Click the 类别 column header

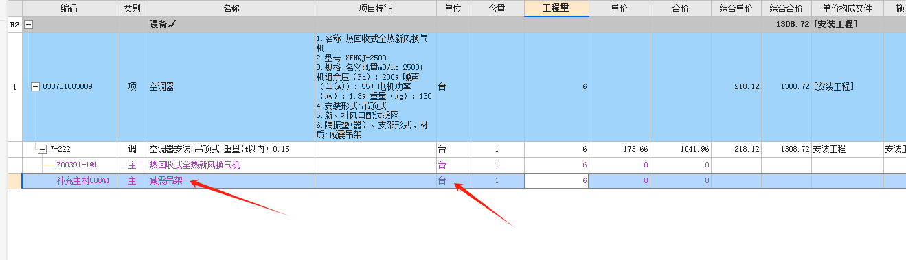pos(132,8)
